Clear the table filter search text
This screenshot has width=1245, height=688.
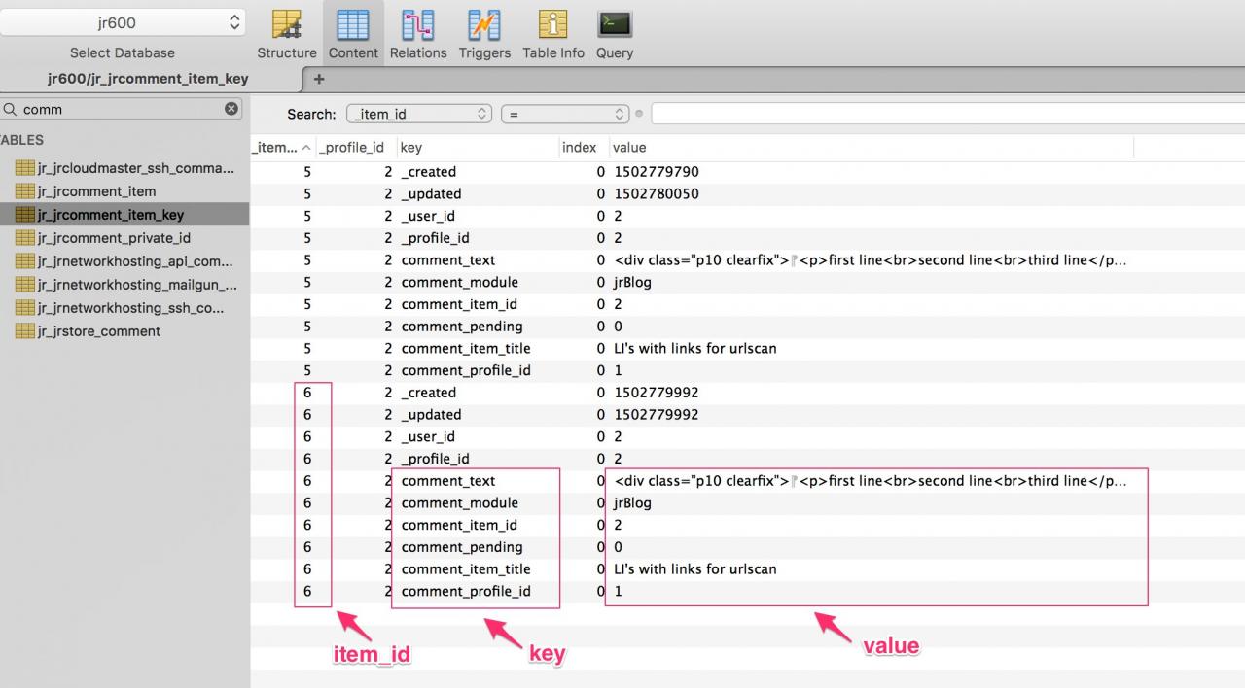[x=231, y=109]
